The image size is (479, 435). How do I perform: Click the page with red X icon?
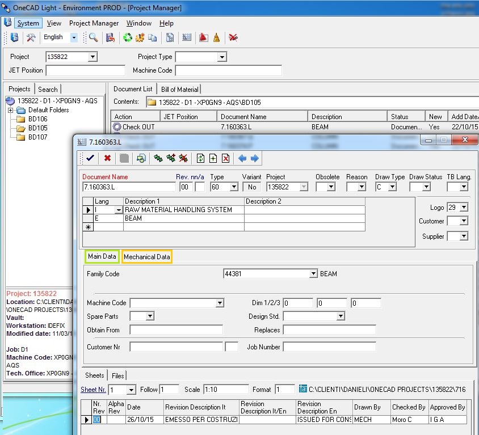[x=225, y=158]
